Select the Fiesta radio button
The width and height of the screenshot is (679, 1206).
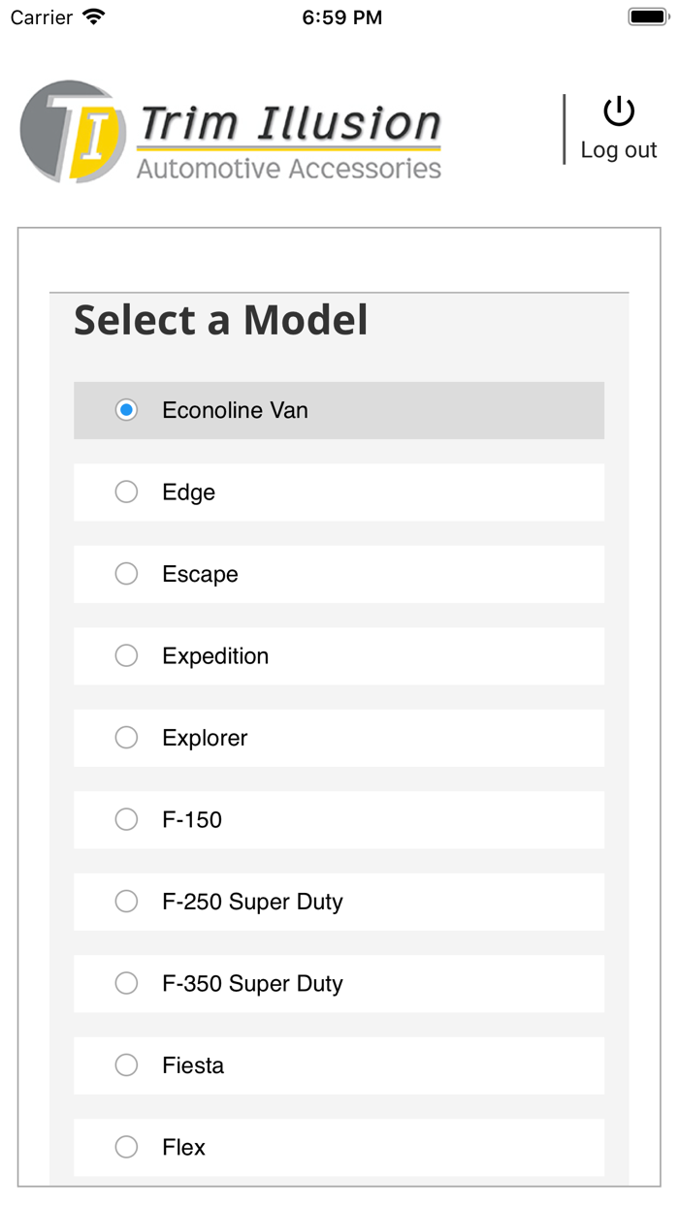[x=126, y=1065]
